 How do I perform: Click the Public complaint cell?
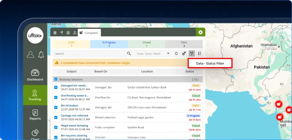click(105, 127)
